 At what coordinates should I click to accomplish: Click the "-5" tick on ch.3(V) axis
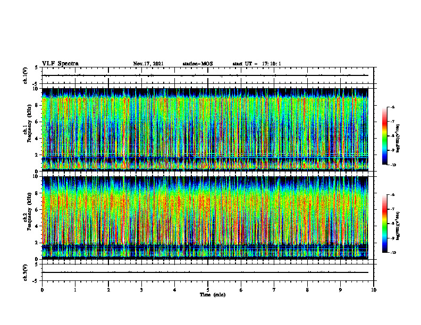[x=36, y=281]
